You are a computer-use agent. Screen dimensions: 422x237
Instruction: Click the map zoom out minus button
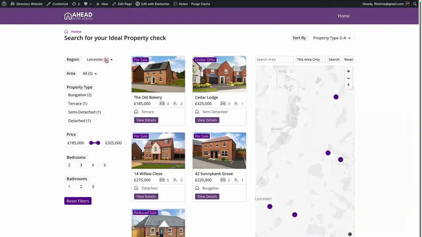348,78
